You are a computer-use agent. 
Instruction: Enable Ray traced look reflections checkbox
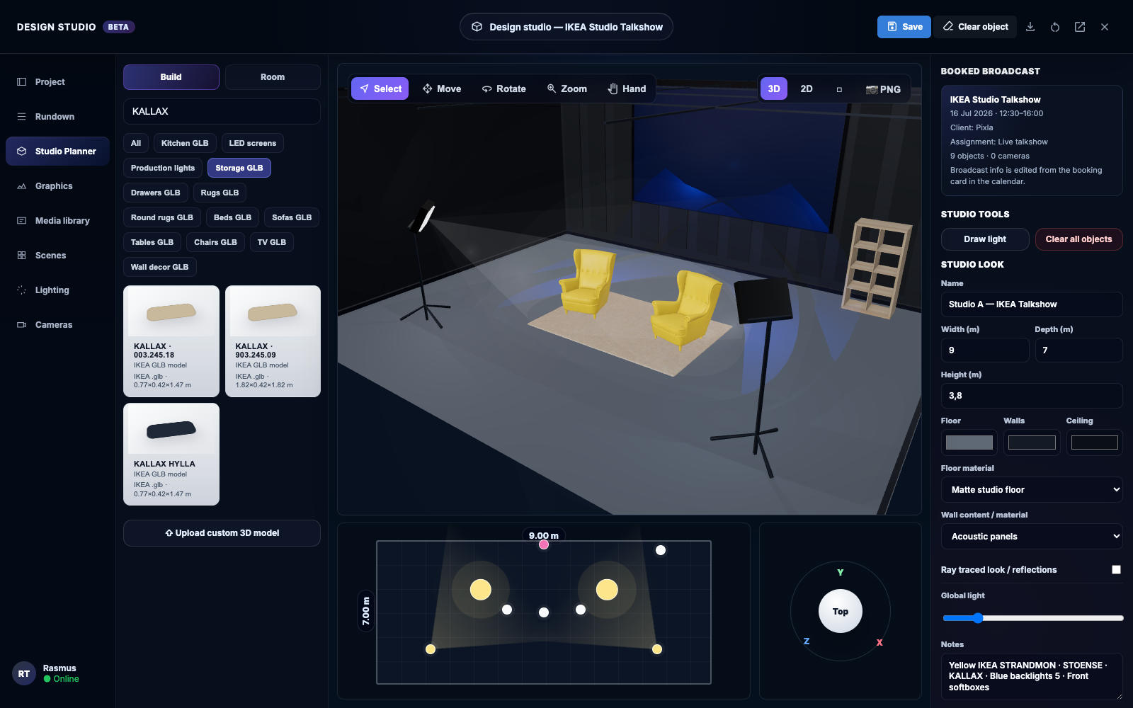pos(1117,569)
